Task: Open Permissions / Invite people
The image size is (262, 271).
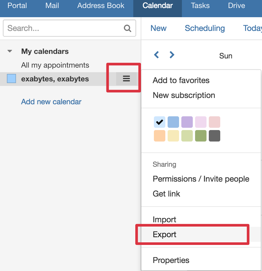Action: pyautogui.click(x=201, y=179)
